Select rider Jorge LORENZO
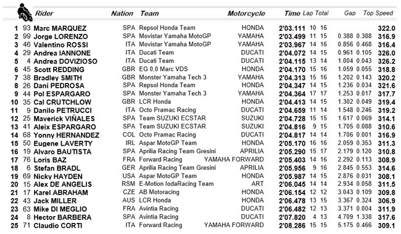 pyautogui.click(x=60, y=36)
